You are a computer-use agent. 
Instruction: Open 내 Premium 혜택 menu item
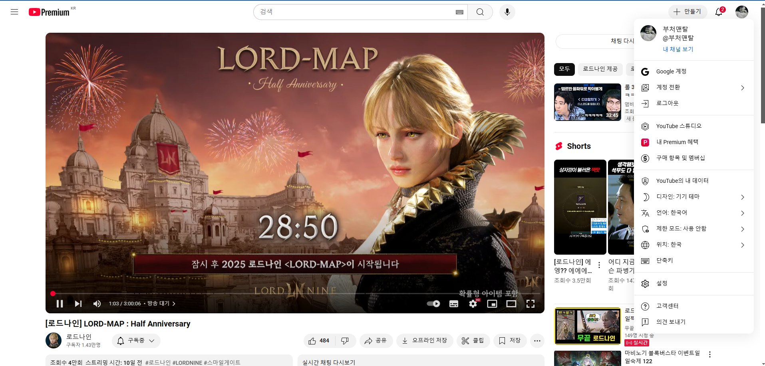(694, 142)
